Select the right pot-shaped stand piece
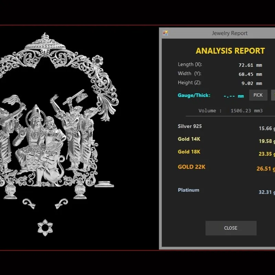 (x=80, y=190)
